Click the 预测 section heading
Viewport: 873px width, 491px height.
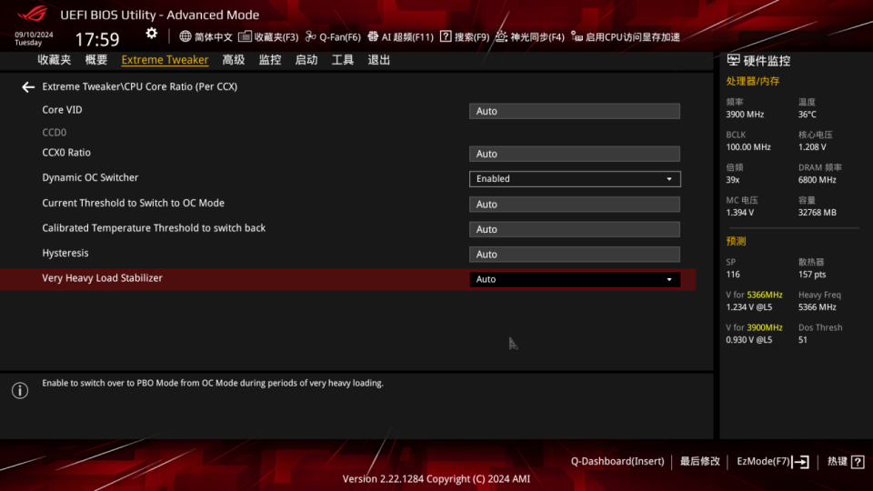pos(736,241)
